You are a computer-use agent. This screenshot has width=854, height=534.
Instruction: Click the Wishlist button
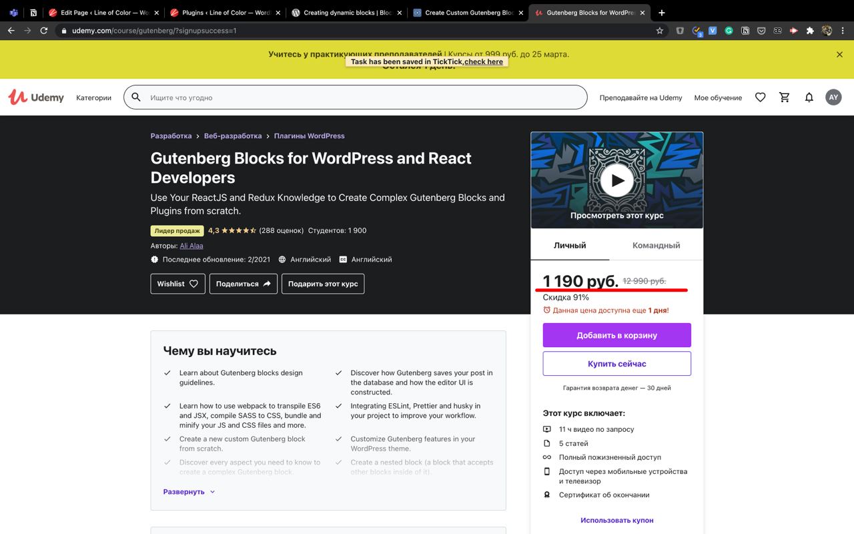pos(177,284)
